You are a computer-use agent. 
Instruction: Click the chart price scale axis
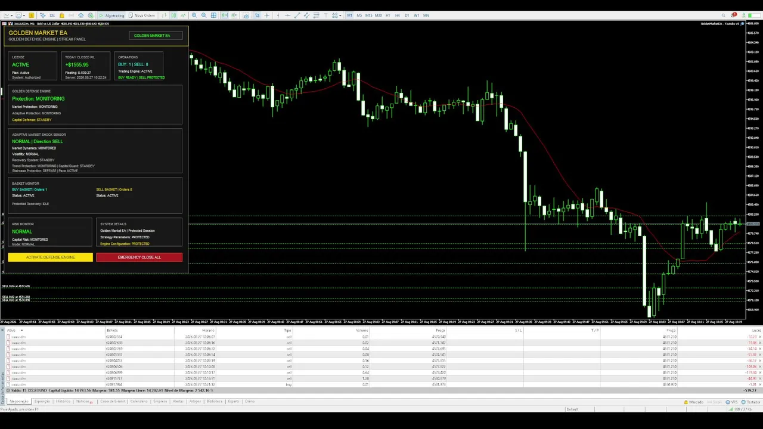pyautogui.click(x=754, y=170)
